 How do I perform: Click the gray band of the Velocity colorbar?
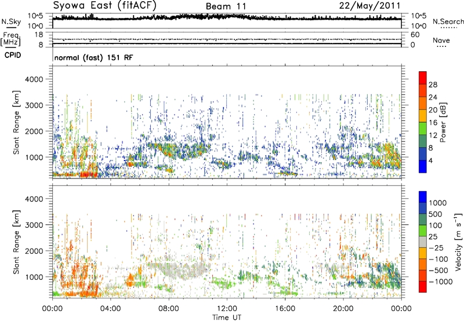pos(423,242)
